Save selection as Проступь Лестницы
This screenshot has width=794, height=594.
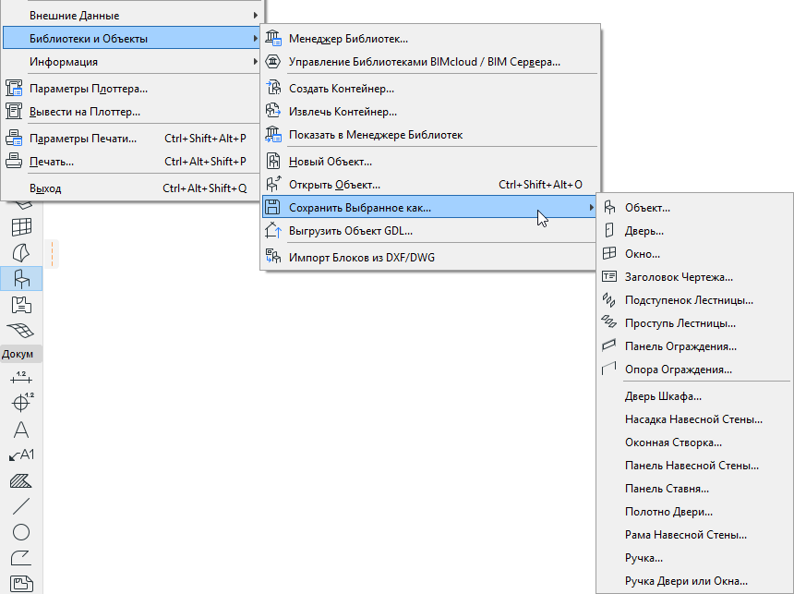(694, 322)
